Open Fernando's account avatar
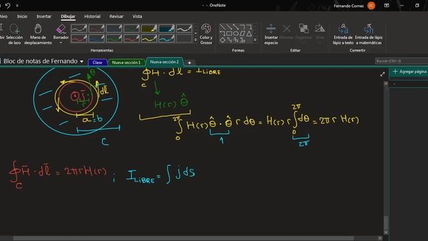 pyautogui.click(x=371, y=5)
